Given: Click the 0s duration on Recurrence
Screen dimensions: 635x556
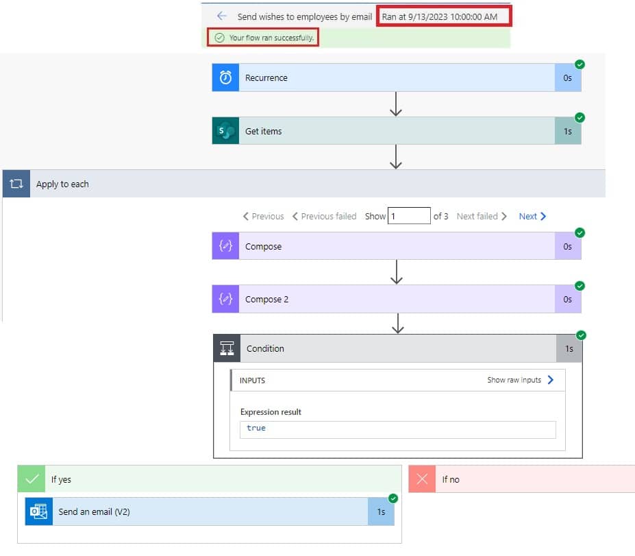Looking at the screenshot, I should click(567, 77).
